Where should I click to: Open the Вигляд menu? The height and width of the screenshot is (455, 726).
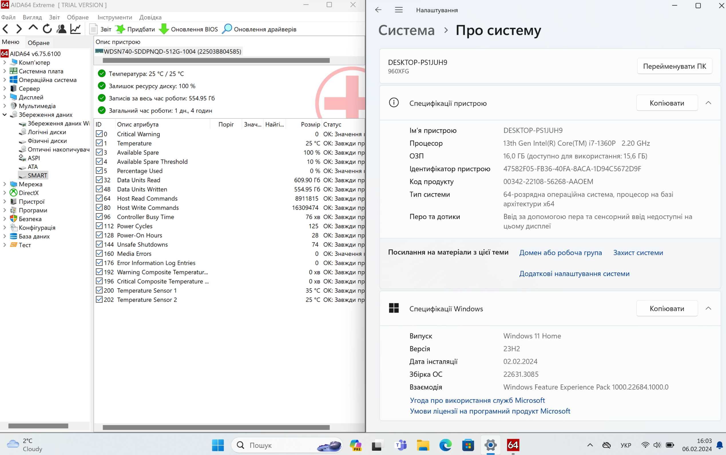pos(32,17)
